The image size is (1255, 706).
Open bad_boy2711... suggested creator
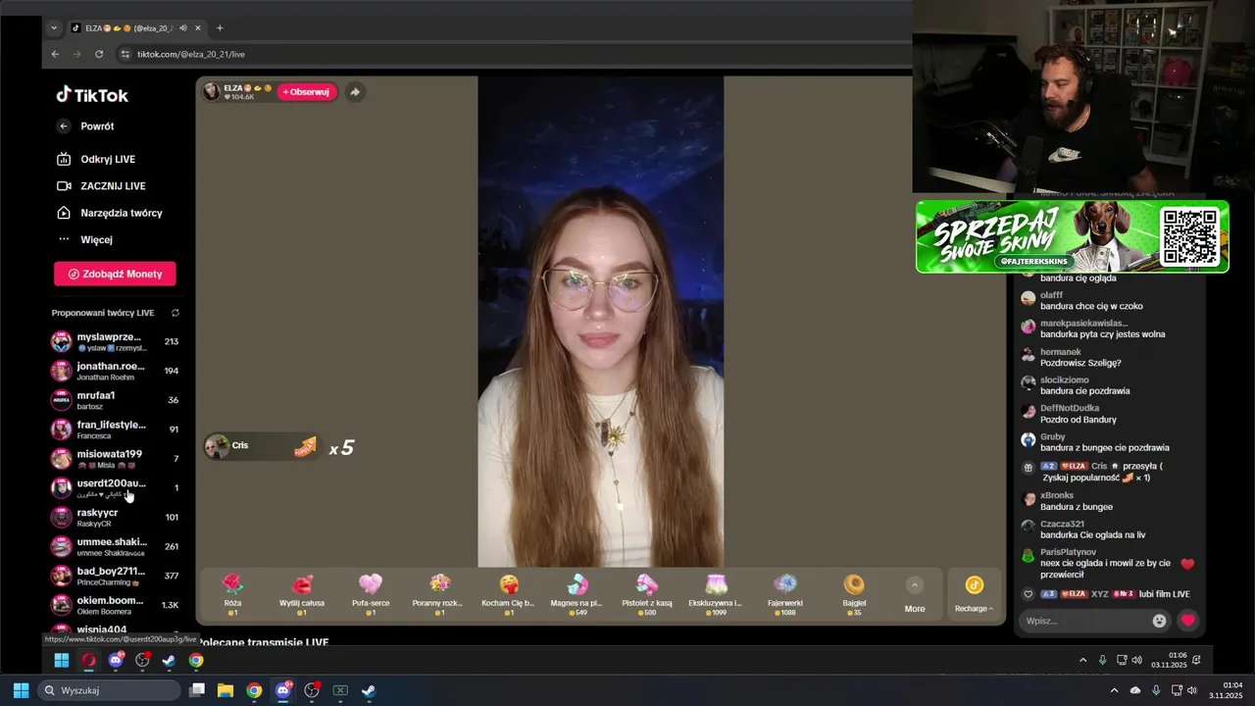[x=115, y=576]
